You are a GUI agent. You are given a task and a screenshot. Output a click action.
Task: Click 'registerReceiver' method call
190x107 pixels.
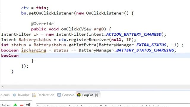point(89,40)
